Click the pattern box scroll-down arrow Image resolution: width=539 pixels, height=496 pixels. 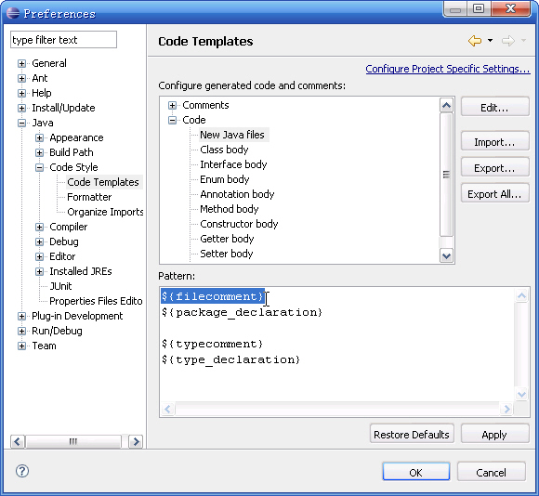click(x=521, y=394)
